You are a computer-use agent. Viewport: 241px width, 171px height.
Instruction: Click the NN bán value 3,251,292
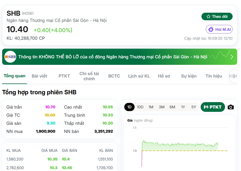point(104,131)
